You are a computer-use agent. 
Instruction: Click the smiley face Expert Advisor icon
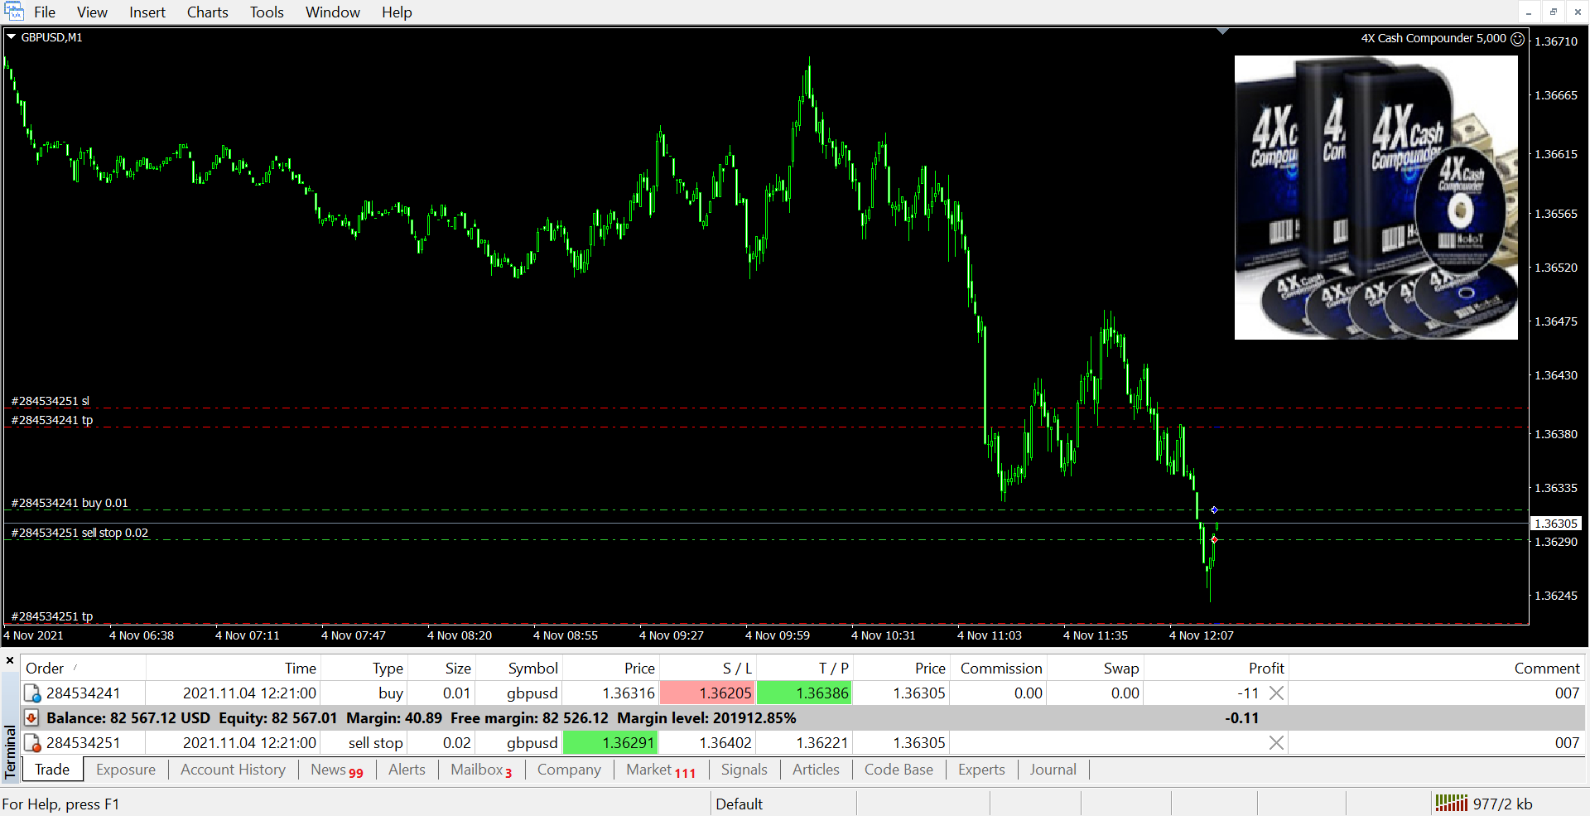click(1517, 39)
